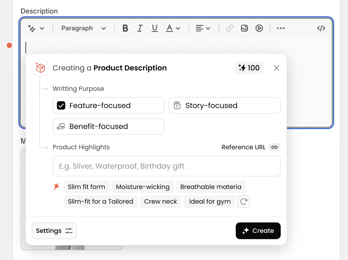Add the Crew neck suggestion chip
Screen dimensions: 348x260
coord(161,202)
